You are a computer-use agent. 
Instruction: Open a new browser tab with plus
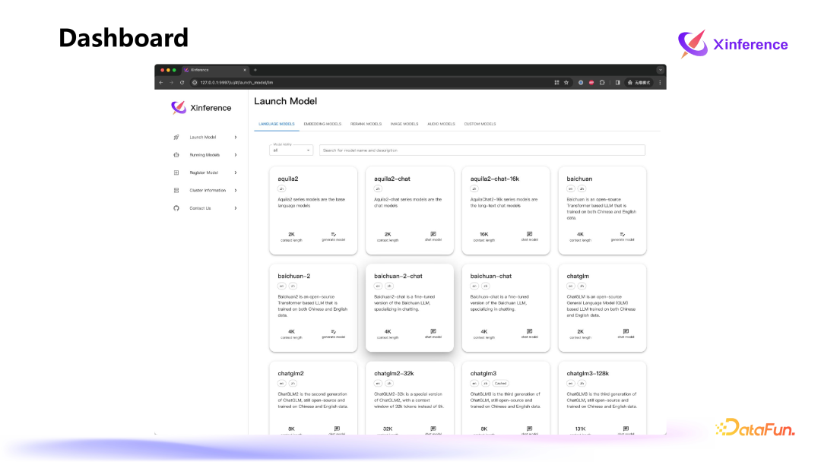255,70
